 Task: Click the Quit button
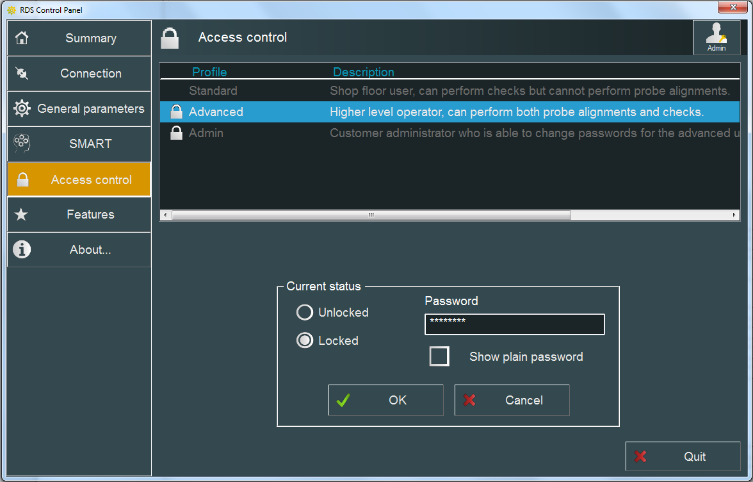pyautogui.click(x=683, y=456)
